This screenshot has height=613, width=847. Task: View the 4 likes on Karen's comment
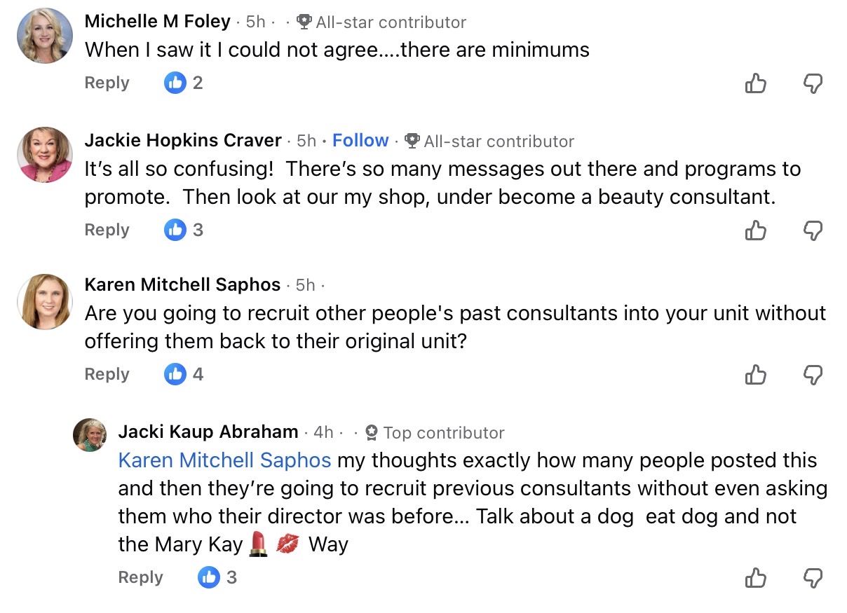click(x=184, y=374)
